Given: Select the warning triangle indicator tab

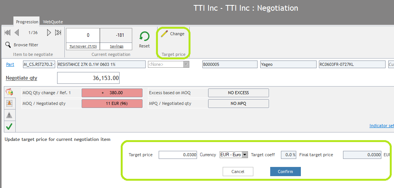Looking at the screenshot, I should click(9, 114).
